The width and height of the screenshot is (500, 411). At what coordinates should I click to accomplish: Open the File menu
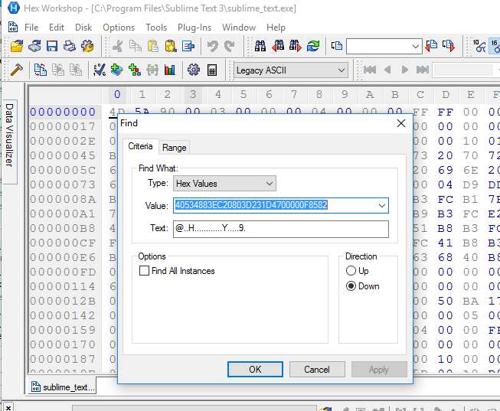point(31,28)
